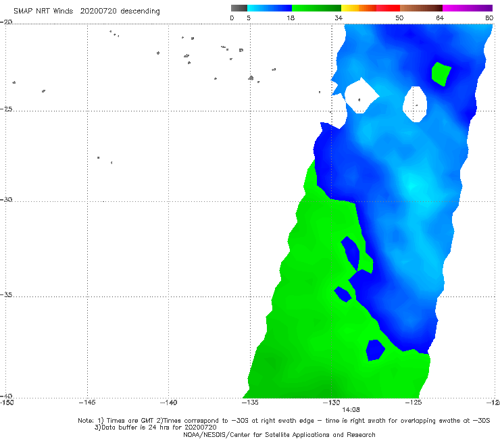Click the swath time label '14:08'
Image resolution: width=500 pixels, height=439 pixels.
(351, 410)
